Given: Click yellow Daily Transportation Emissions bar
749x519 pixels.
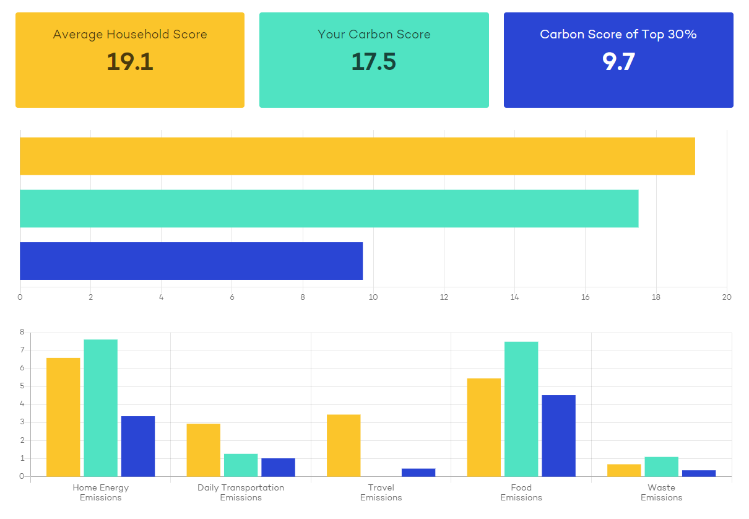Looking at the screenshot, I should 204,450.
